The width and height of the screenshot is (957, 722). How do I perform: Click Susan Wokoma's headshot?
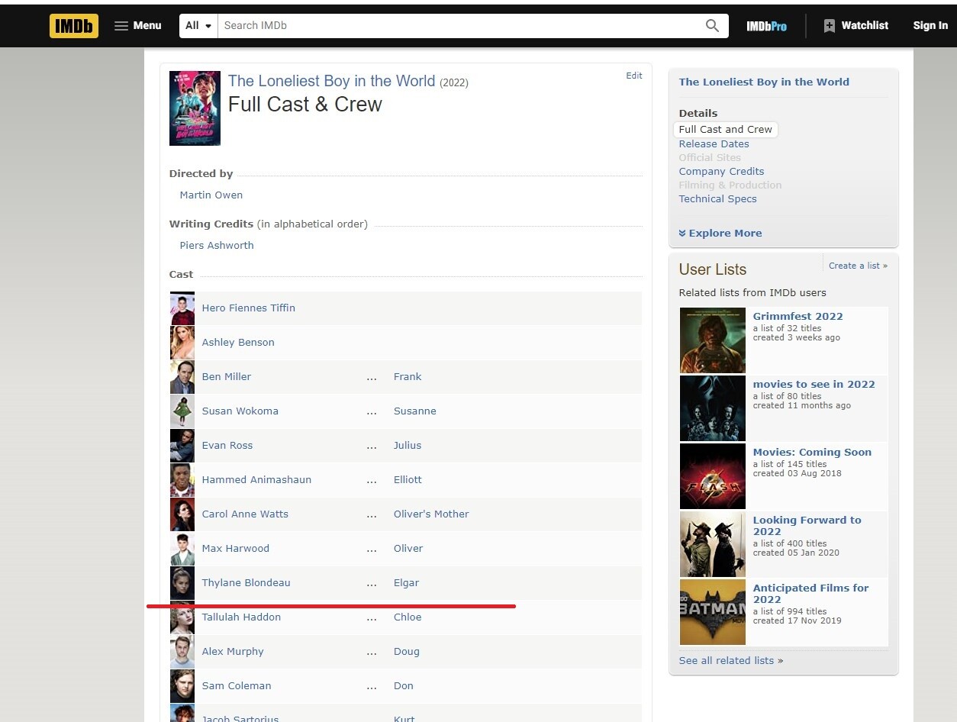[x=182, y=411]
